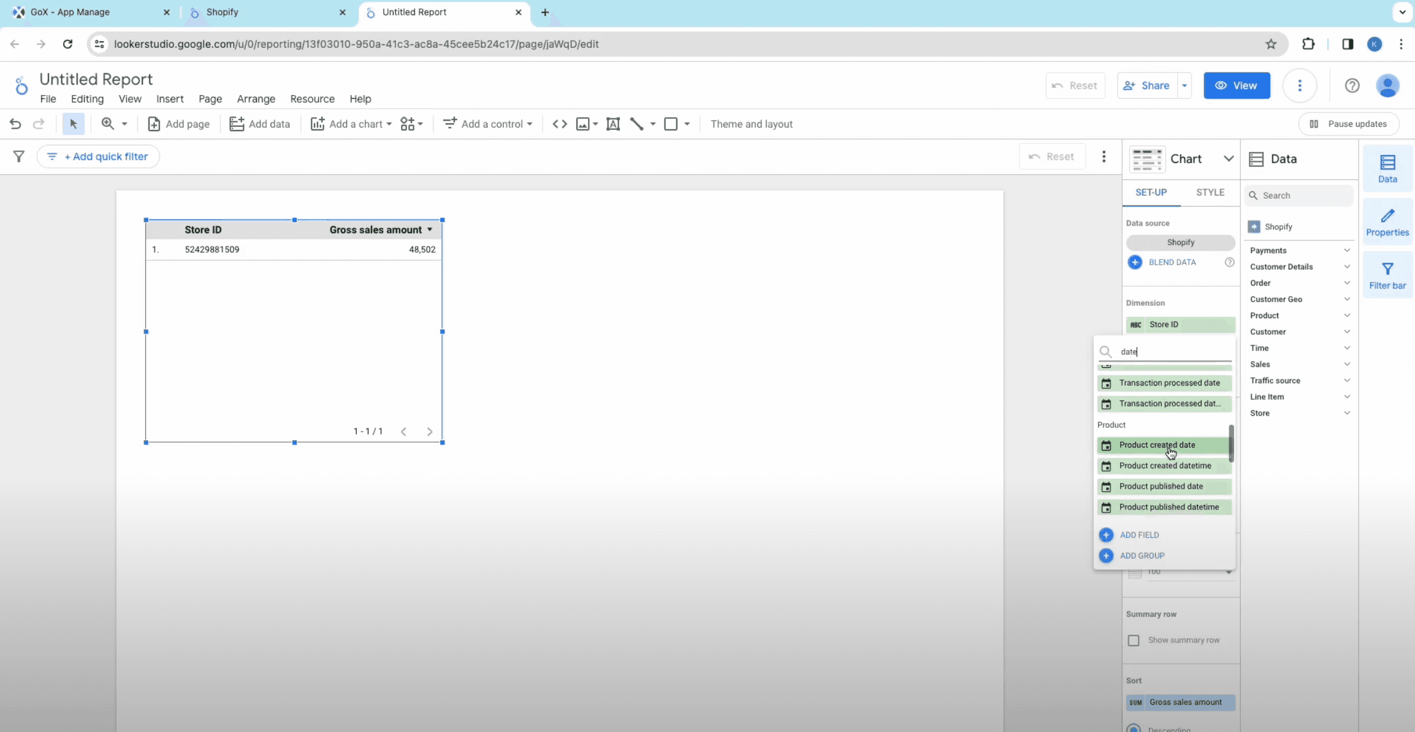
Task: Select the Descending sort radio button
Action: [1134, 728]
